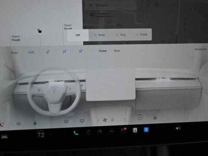The width and height of the screenshot is (208, 156).
Task: Toggle the wiper defrost icon
Action: (19, 123)
